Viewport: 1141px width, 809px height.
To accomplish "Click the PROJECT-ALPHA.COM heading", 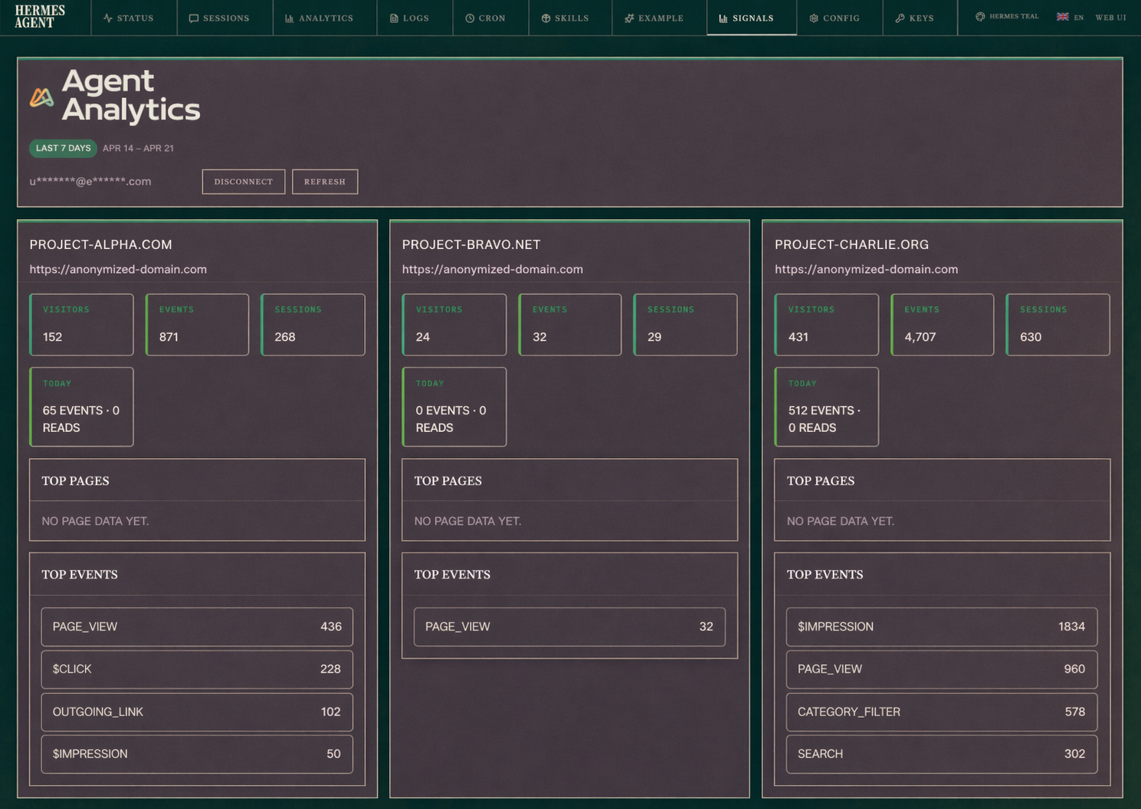I will pos(100,244).
